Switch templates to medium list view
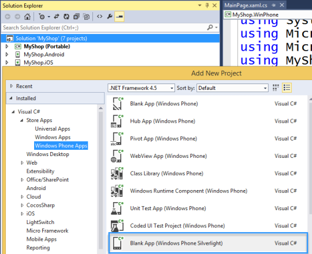312x254 pixels. [287, 88]
